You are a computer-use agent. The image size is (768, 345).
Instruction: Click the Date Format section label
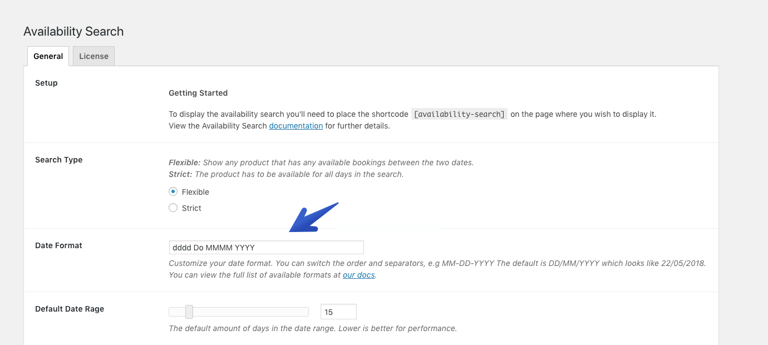pyautogui.click(x=58, y=245)
